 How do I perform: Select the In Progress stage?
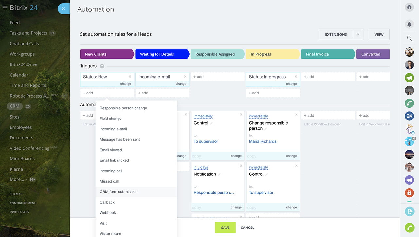tap(273, 54)
